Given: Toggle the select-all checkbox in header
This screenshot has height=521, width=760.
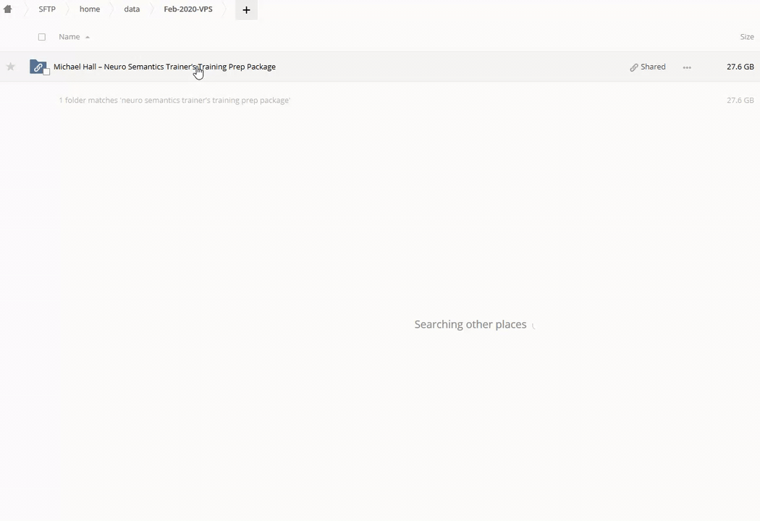Looking at the screenshot, I should 42,37.
